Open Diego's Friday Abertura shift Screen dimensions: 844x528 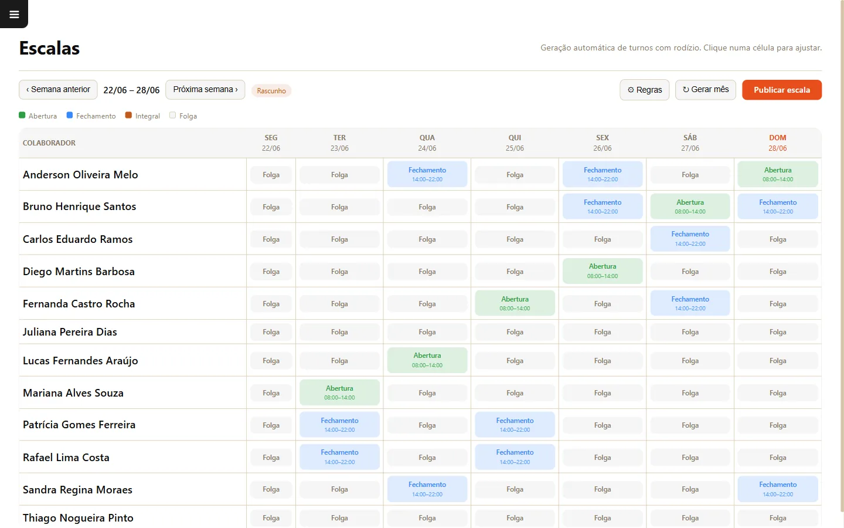pyautogui.click(x=603, y=271)
